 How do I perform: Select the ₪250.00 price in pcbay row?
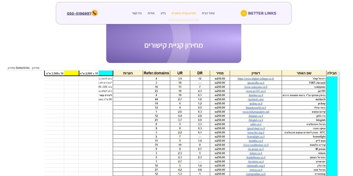(220, 104)
